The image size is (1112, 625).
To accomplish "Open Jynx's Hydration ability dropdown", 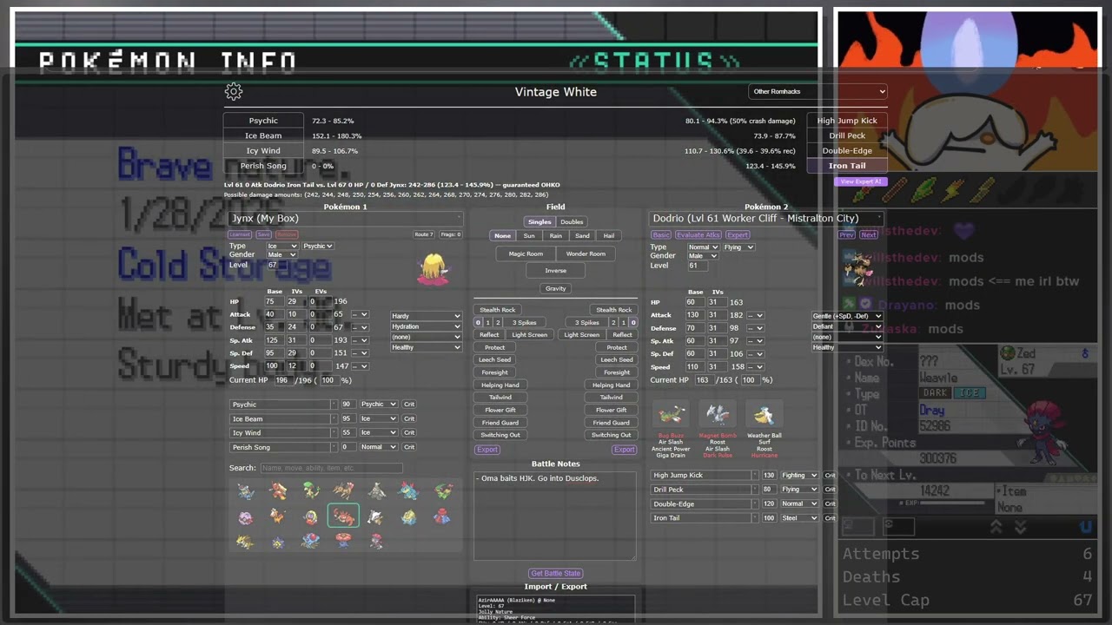I will (426, 326).
